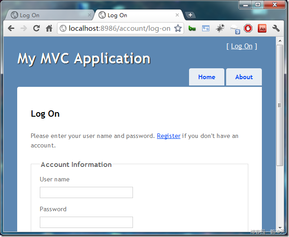Open the bug extension icon
Image resolution: width=289 pixels, height=237 pixels.
click(220, 28)
